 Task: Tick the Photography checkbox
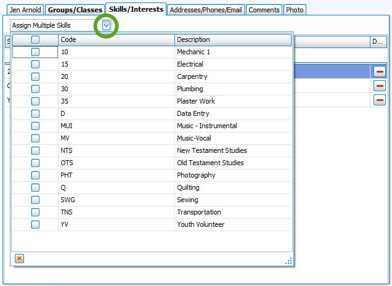[35, 176]
